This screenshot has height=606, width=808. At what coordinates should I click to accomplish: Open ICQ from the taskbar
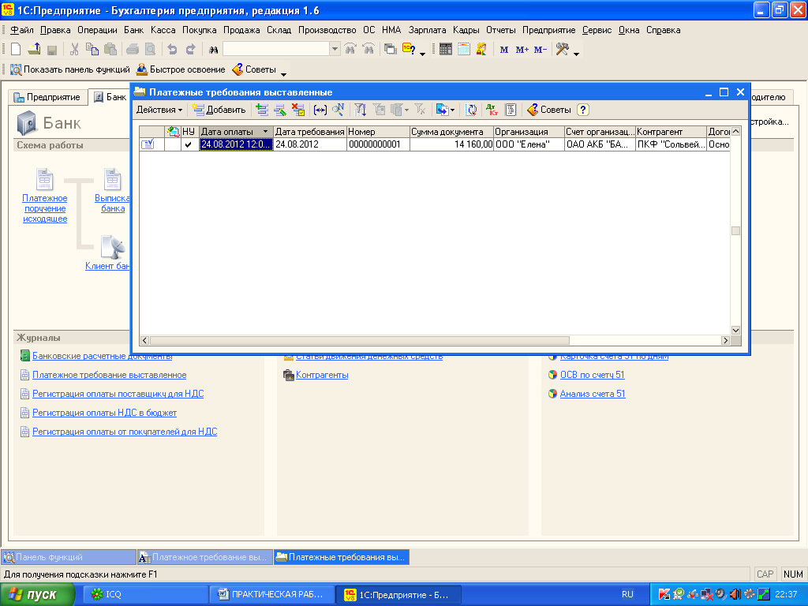pos(144,595)
